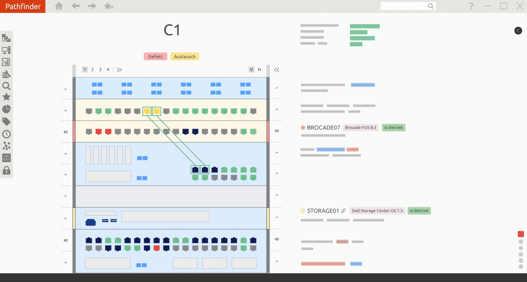
Task: Collapse rack panel with double left chevron
Action: coord(276,70)
